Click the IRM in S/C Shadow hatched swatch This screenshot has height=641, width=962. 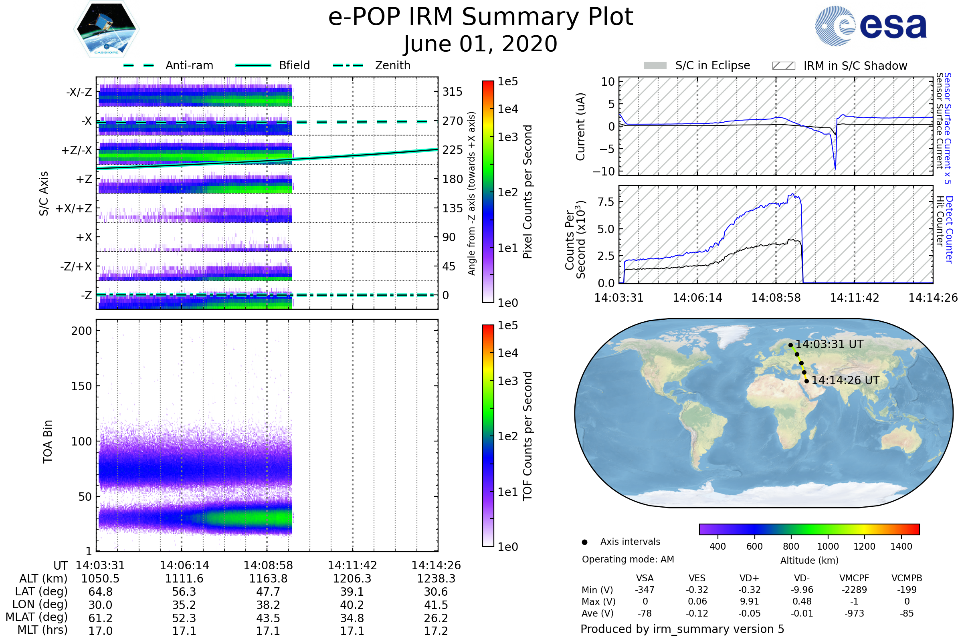(x=783, y=66)
